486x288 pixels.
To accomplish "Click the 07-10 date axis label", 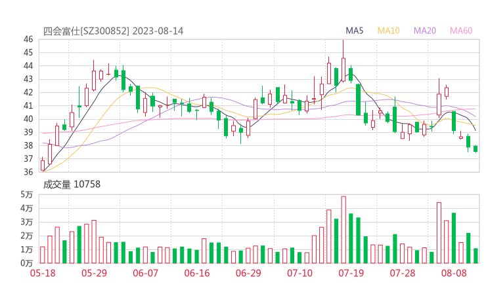I will click(x=299, y=273).
